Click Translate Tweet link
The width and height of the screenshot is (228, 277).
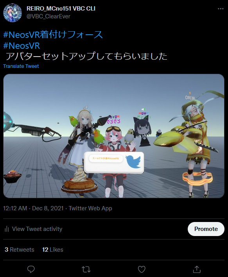tap(21, 66)
